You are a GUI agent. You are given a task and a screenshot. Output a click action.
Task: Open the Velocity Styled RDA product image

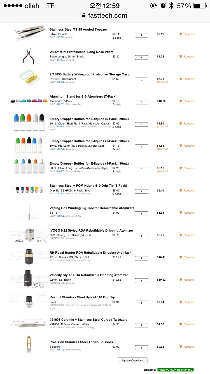tap(29, 278)
